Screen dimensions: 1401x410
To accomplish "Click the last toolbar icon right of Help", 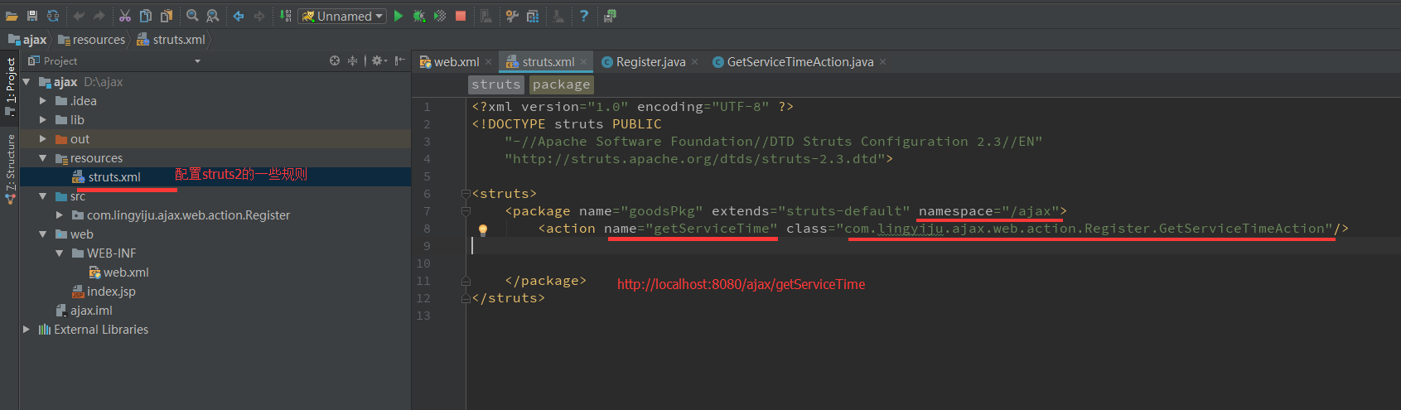I will tap(610, 16).
